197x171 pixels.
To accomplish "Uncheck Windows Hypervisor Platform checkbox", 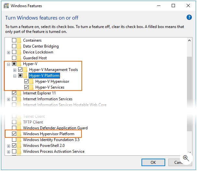I will click(14, 134).
